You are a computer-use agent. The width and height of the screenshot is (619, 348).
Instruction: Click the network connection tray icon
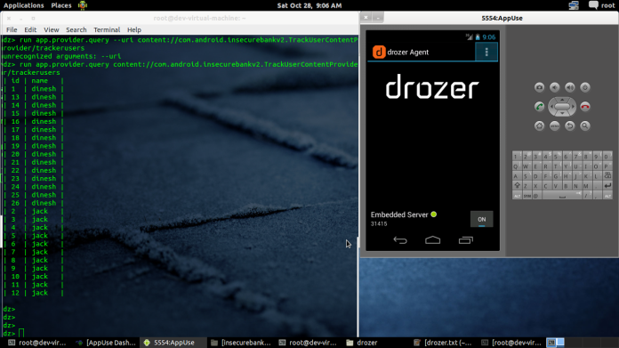[574, 5]
